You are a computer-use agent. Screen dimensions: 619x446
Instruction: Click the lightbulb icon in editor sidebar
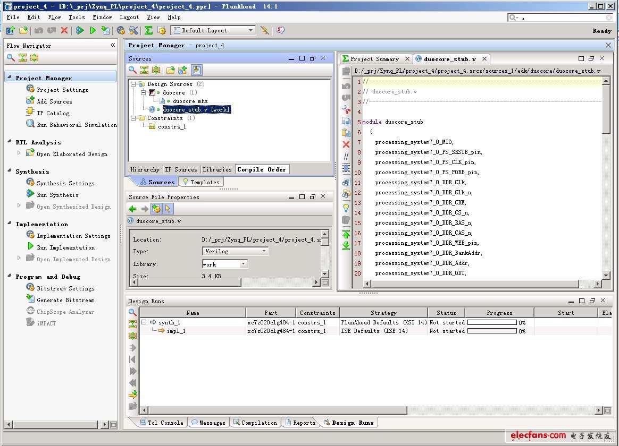346,208
